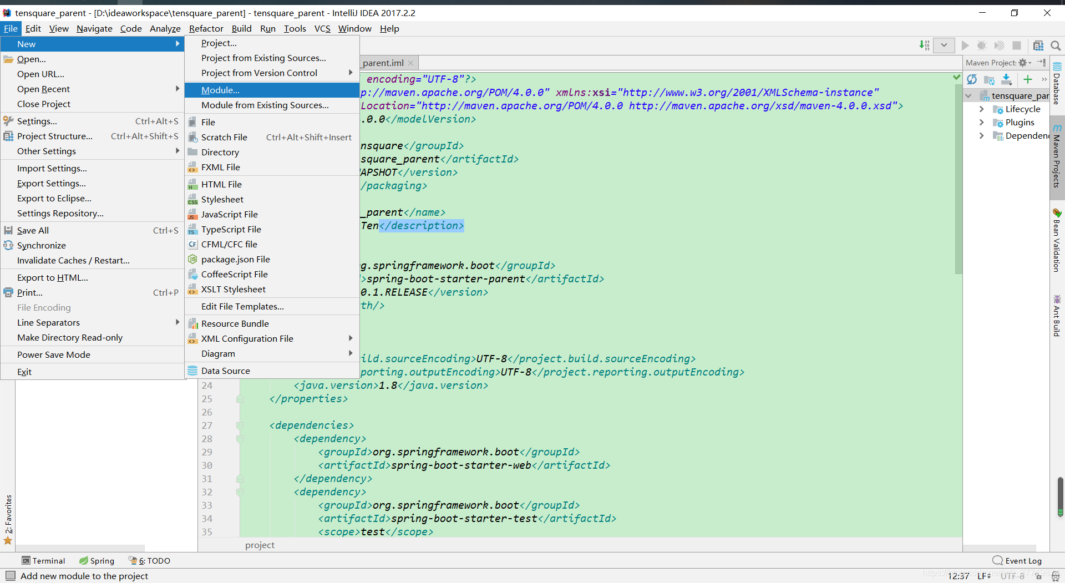Open Project Structure toolbar icon
The height and width of the screenshot is (583, 1065).
tap(1038, 45)
